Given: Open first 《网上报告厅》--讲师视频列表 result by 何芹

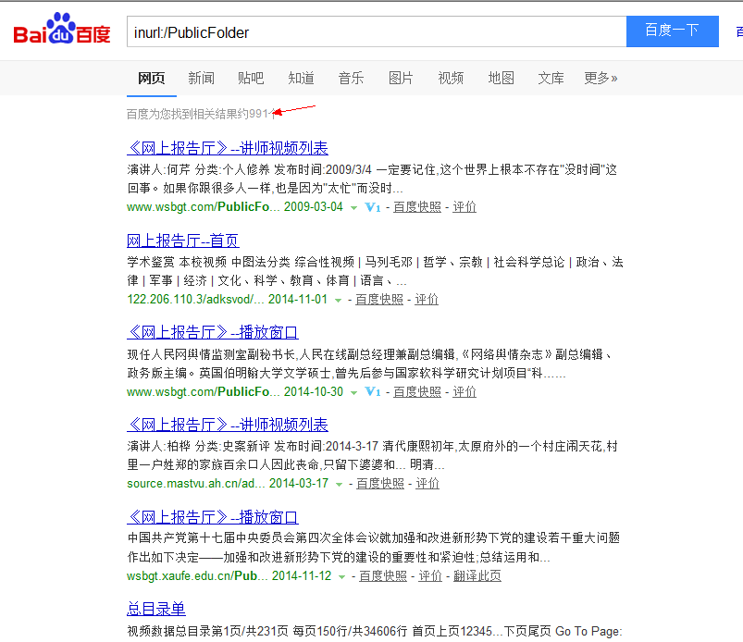Looking at the screenshot, I should click(x=228, y=148).
